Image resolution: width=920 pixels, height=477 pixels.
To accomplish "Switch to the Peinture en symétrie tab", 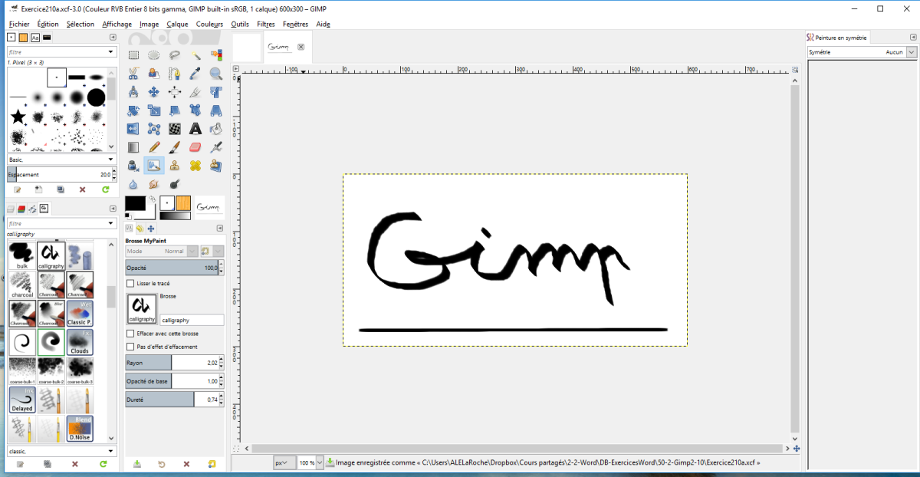I will [837, 37].
